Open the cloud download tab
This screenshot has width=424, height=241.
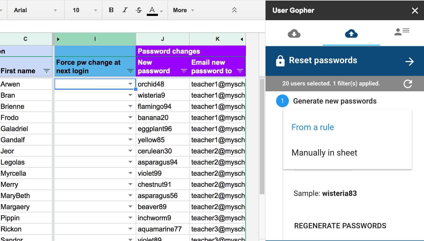[x=294, y=34]
